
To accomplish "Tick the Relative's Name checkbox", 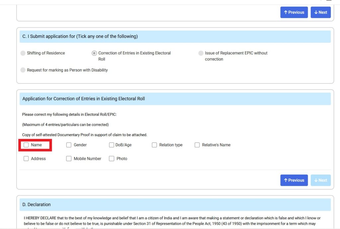I will coord(197,145).
